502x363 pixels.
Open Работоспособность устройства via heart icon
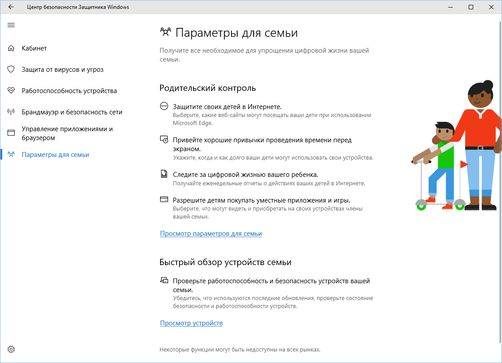click(11, 90)
